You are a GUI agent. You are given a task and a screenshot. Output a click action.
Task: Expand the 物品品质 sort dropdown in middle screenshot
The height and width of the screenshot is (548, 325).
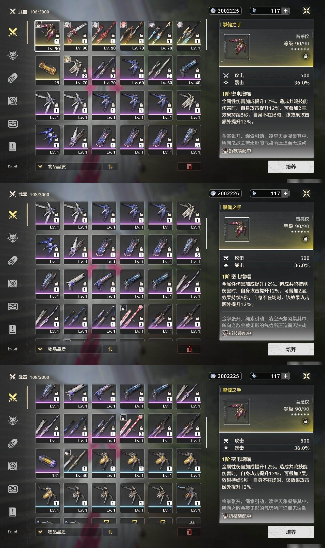click(68, 349)
